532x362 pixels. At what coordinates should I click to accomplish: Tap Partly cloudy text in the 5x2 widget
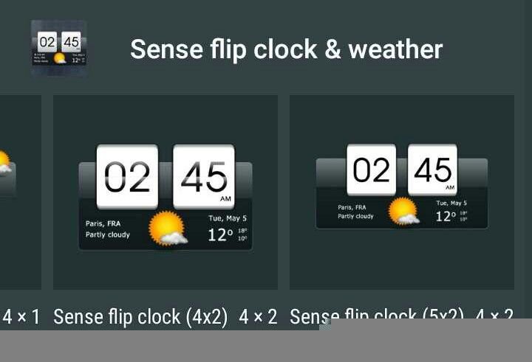[355, 216]
